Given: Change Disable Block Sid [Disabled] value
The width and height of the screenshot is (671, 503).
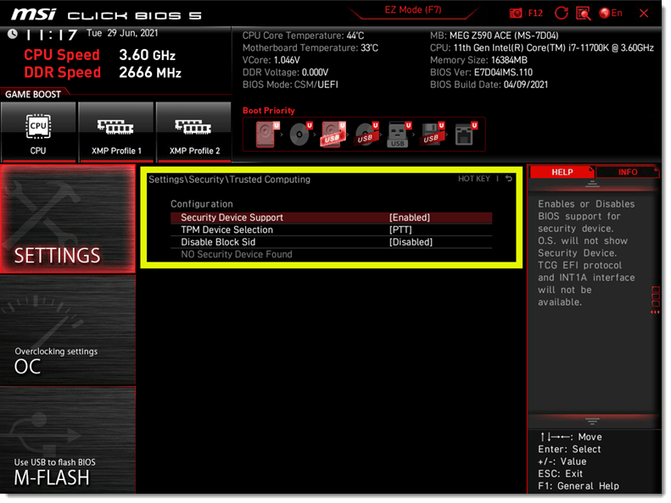Looking at the screenshot, I should coord(411,242).
